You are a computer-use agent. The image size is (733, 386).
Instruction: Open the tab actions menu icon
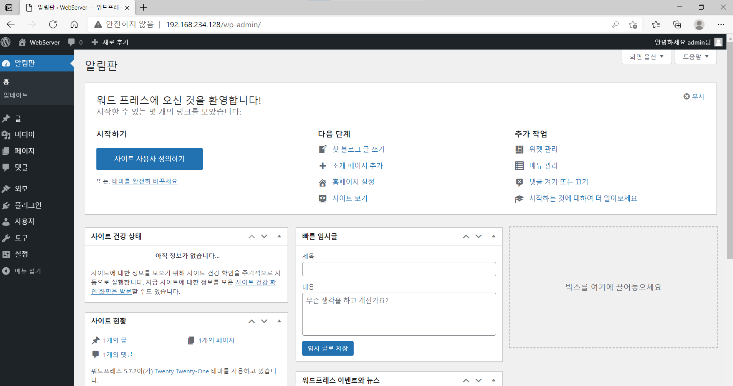pyautogui.click(x=9, y=7)
